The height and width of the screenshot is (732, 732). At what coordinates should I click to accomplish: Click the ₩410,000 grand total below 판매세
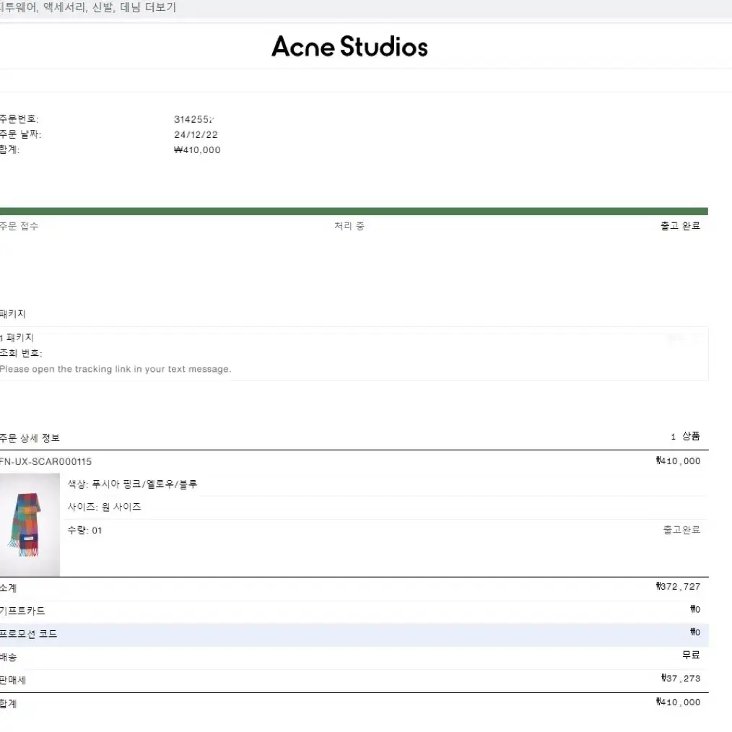click(x=678, y=702)
